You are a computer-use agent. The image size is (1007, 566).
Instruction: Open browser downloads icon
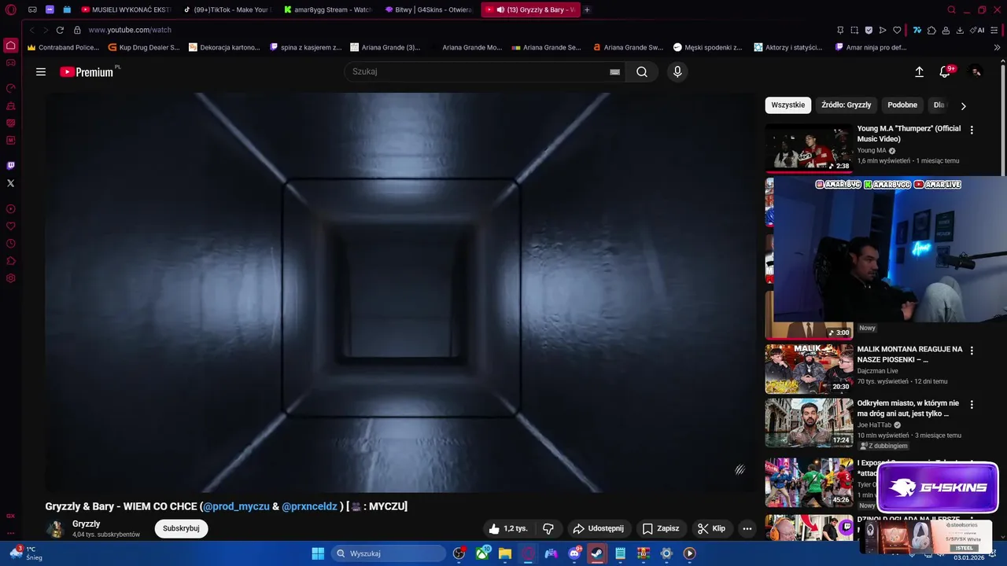tap(960, 30)
